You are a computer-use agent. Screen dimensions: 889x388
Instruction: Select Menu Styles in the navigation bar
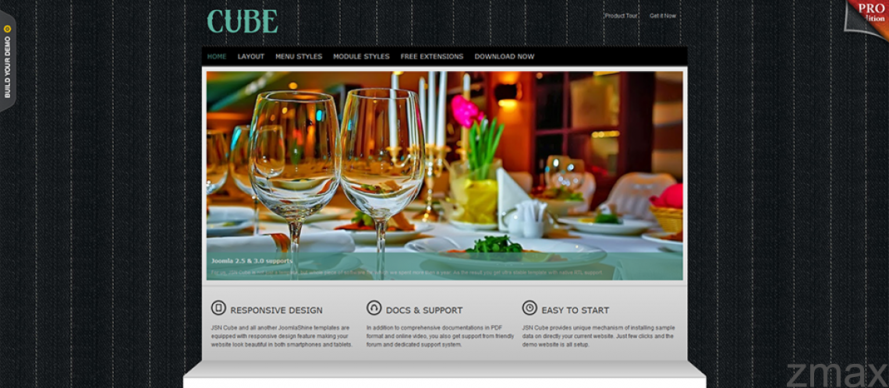point(299,57)
